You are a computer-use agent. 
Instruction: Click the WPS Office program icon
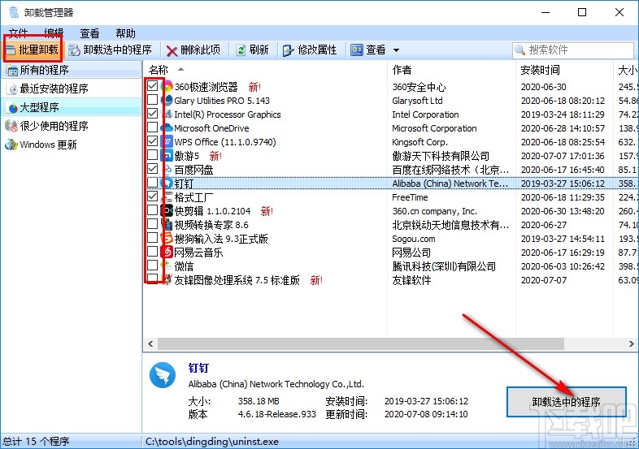pos(167,141)
